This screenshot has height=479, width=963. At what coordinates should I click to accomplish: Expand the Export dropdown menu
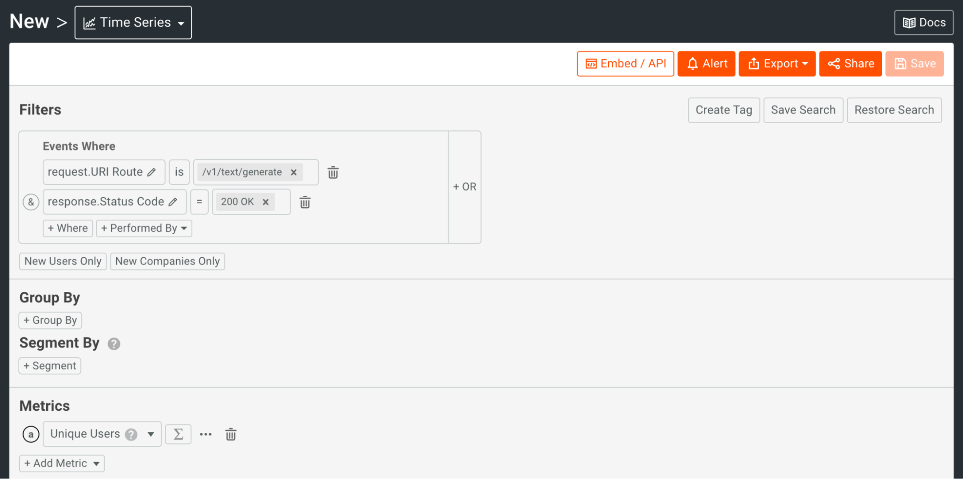coord(777,64)
